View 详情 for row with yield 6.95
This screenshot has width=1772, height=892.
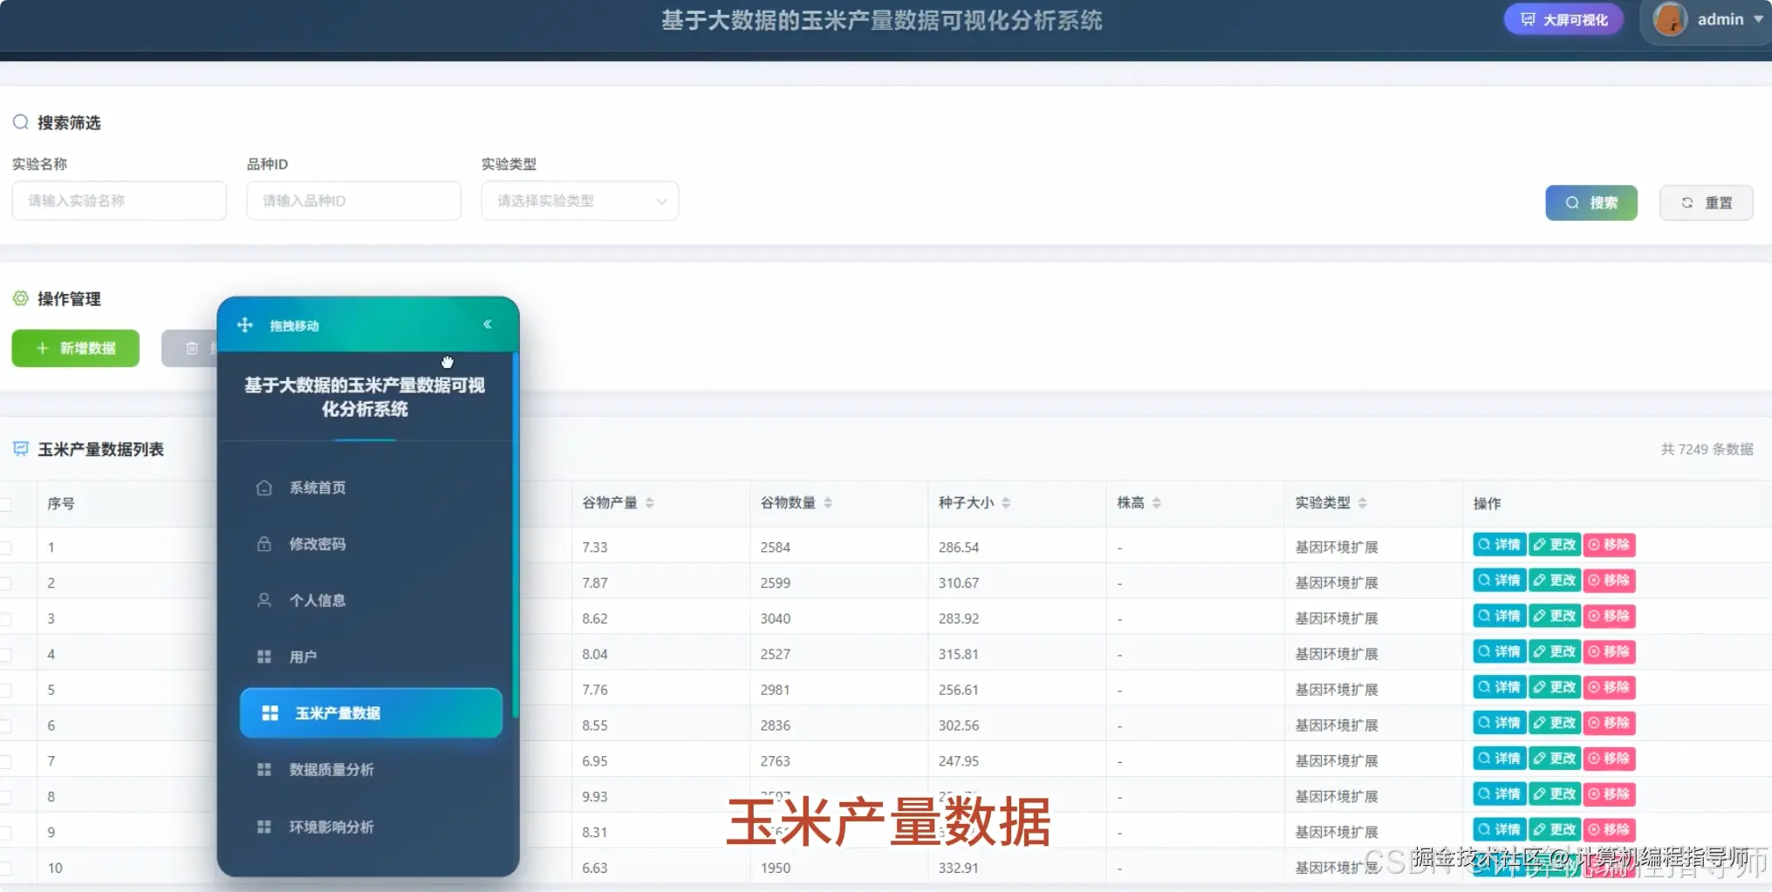click(1500, 759)
